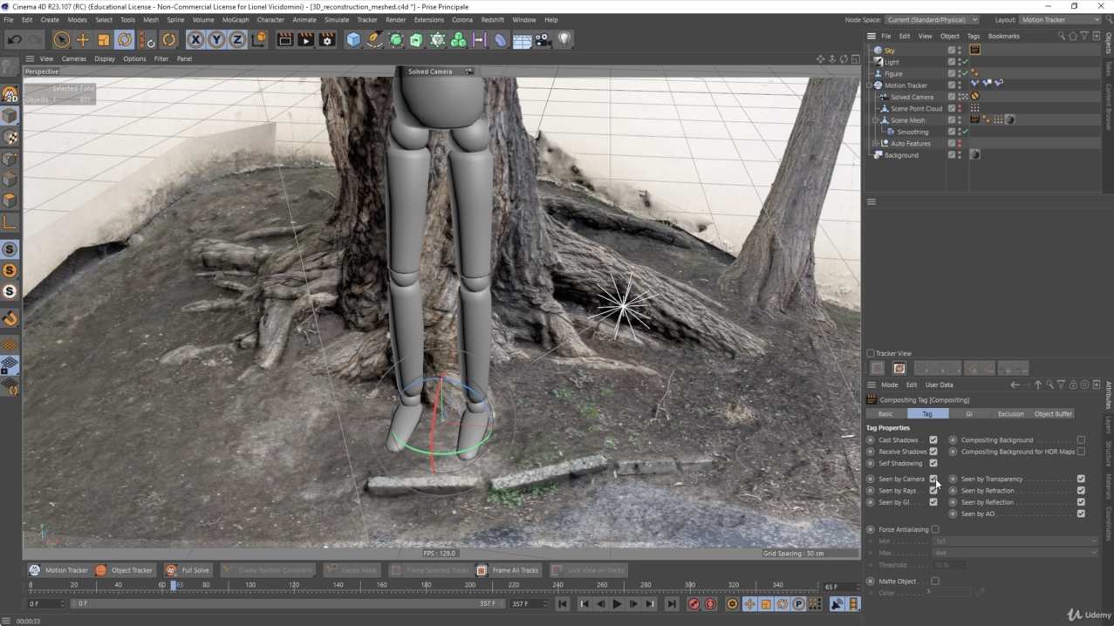Click the Play button in transport controls
1114x626 pixels.
pos(616,602)
